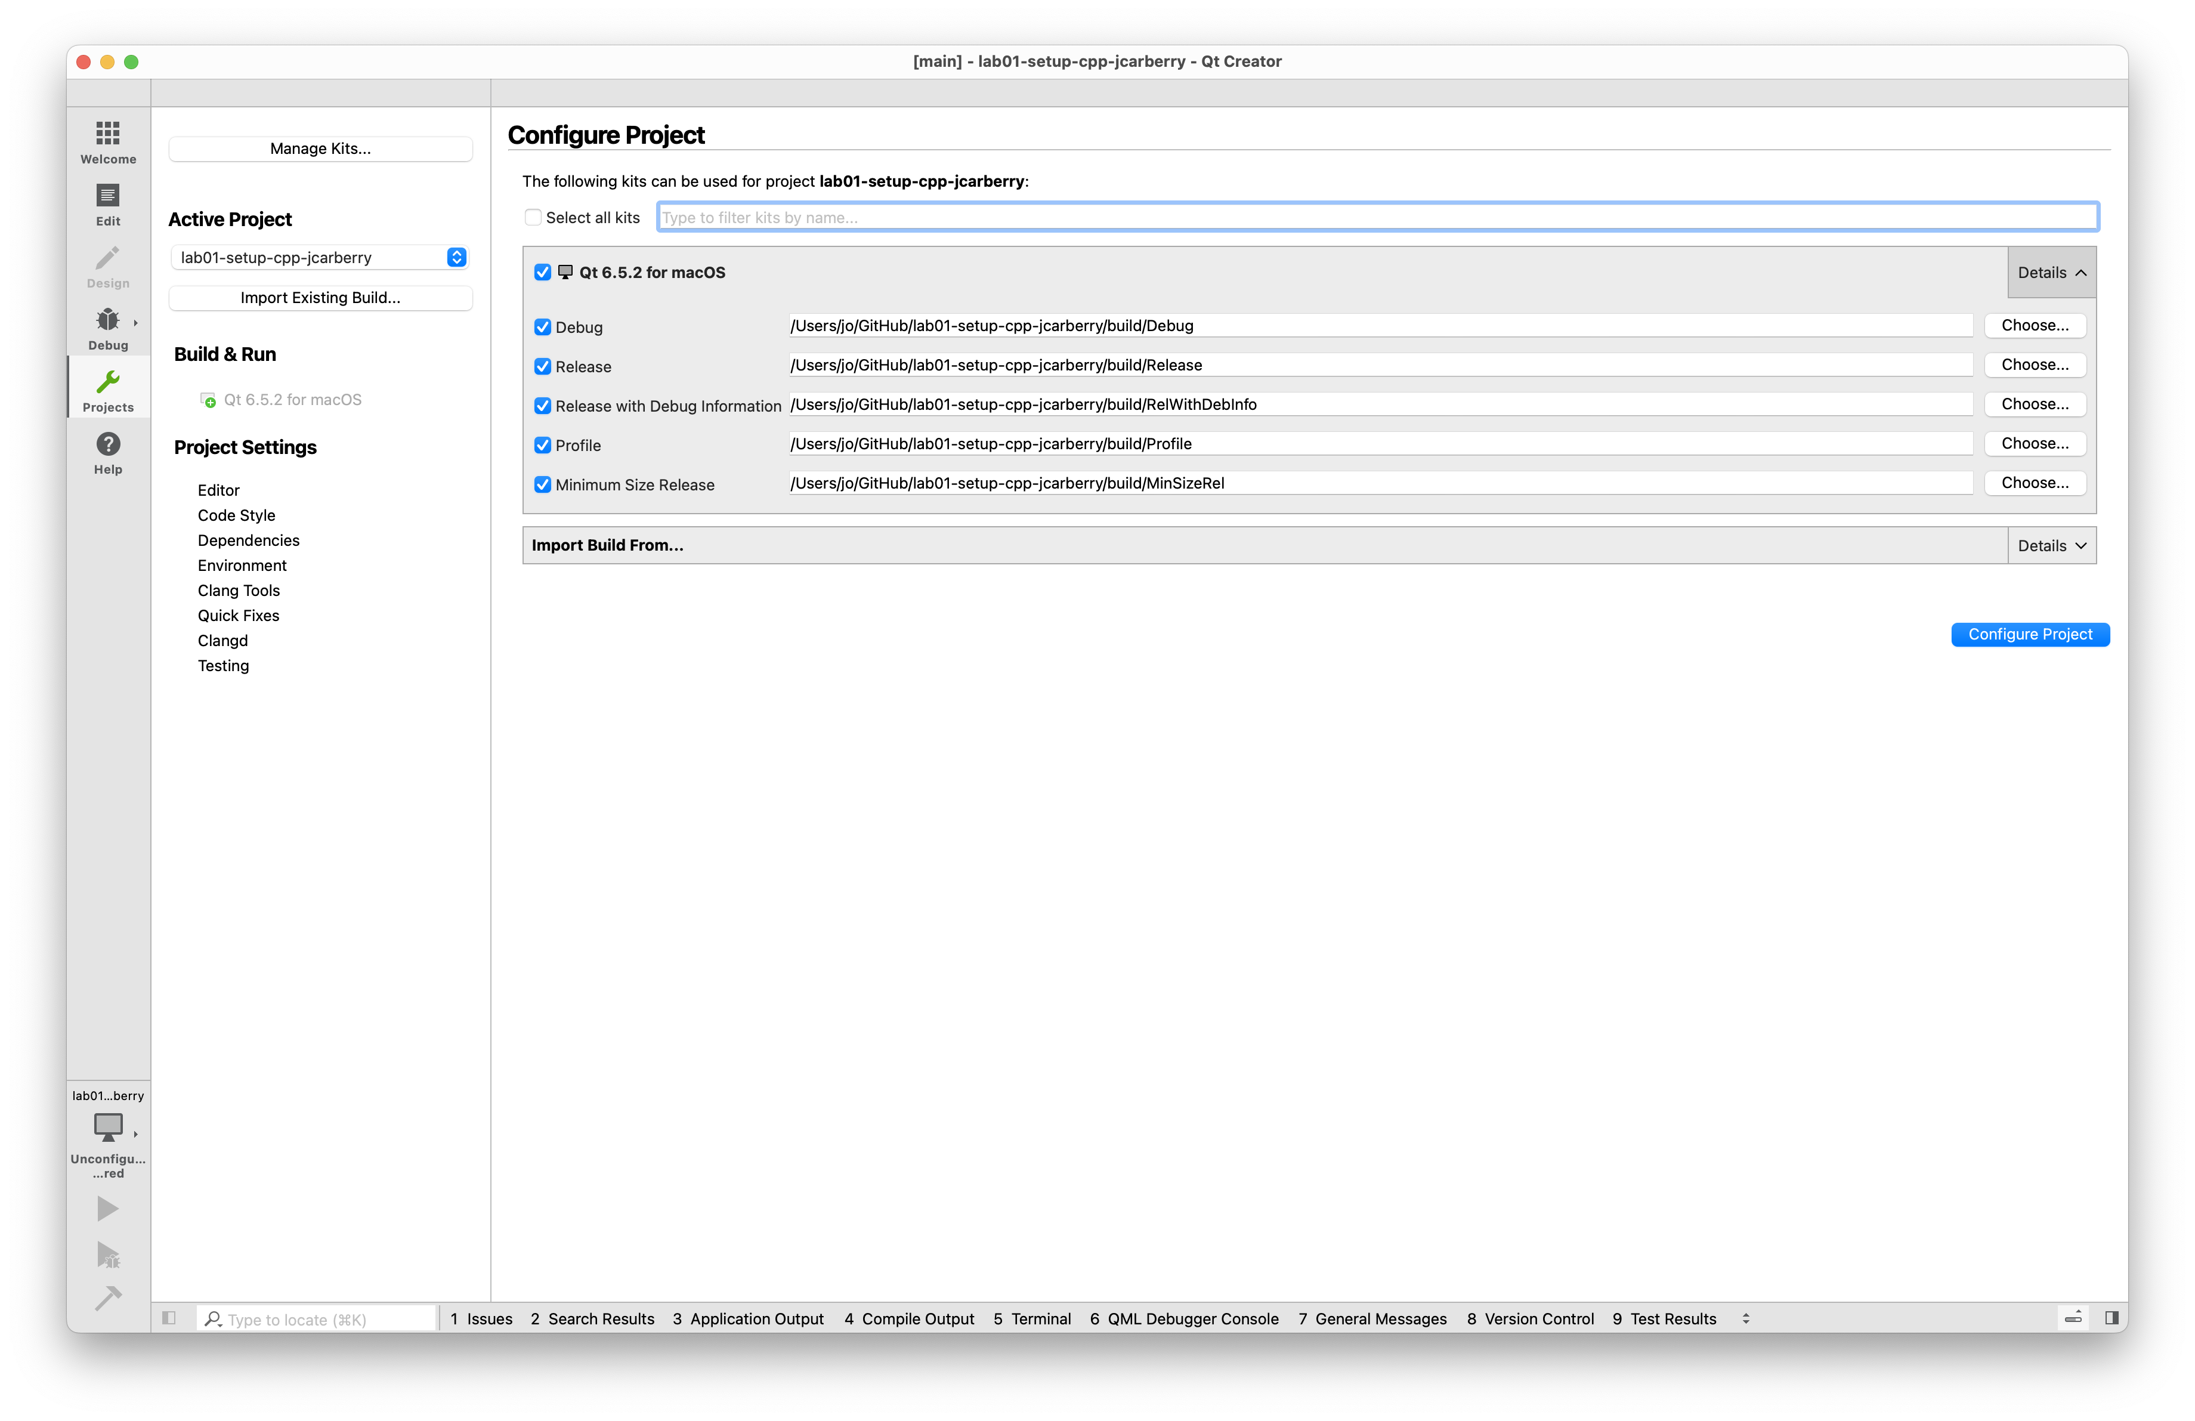Choose directory for Profile build

tap(2035, 444)
